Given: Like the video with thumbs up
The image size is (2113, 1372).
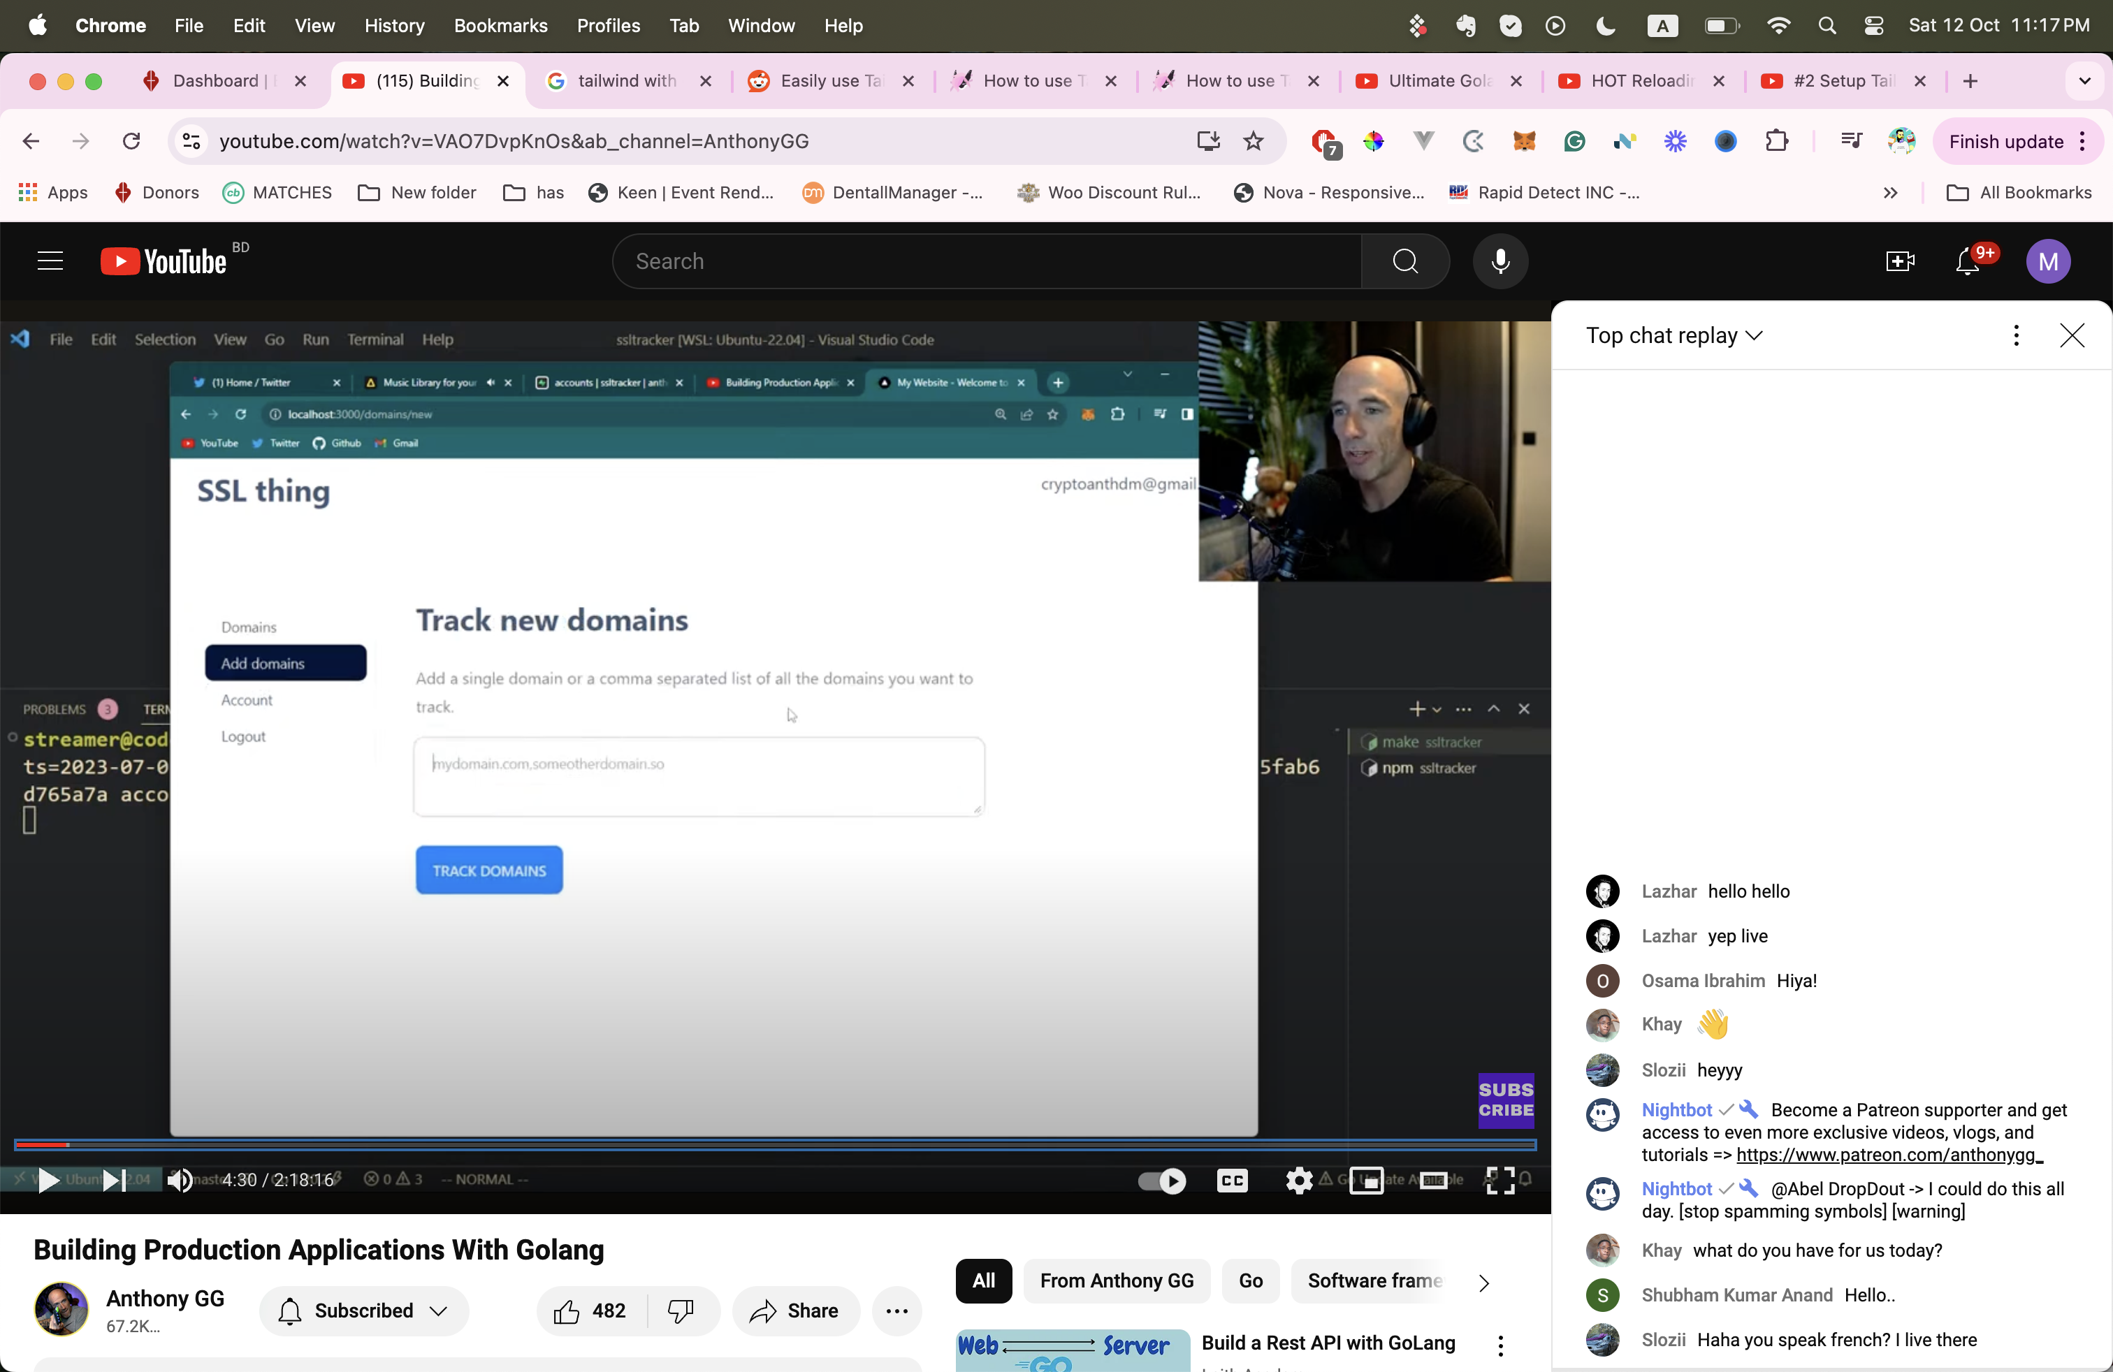Looking at the screenshot, I should [x=590, y=1311].
